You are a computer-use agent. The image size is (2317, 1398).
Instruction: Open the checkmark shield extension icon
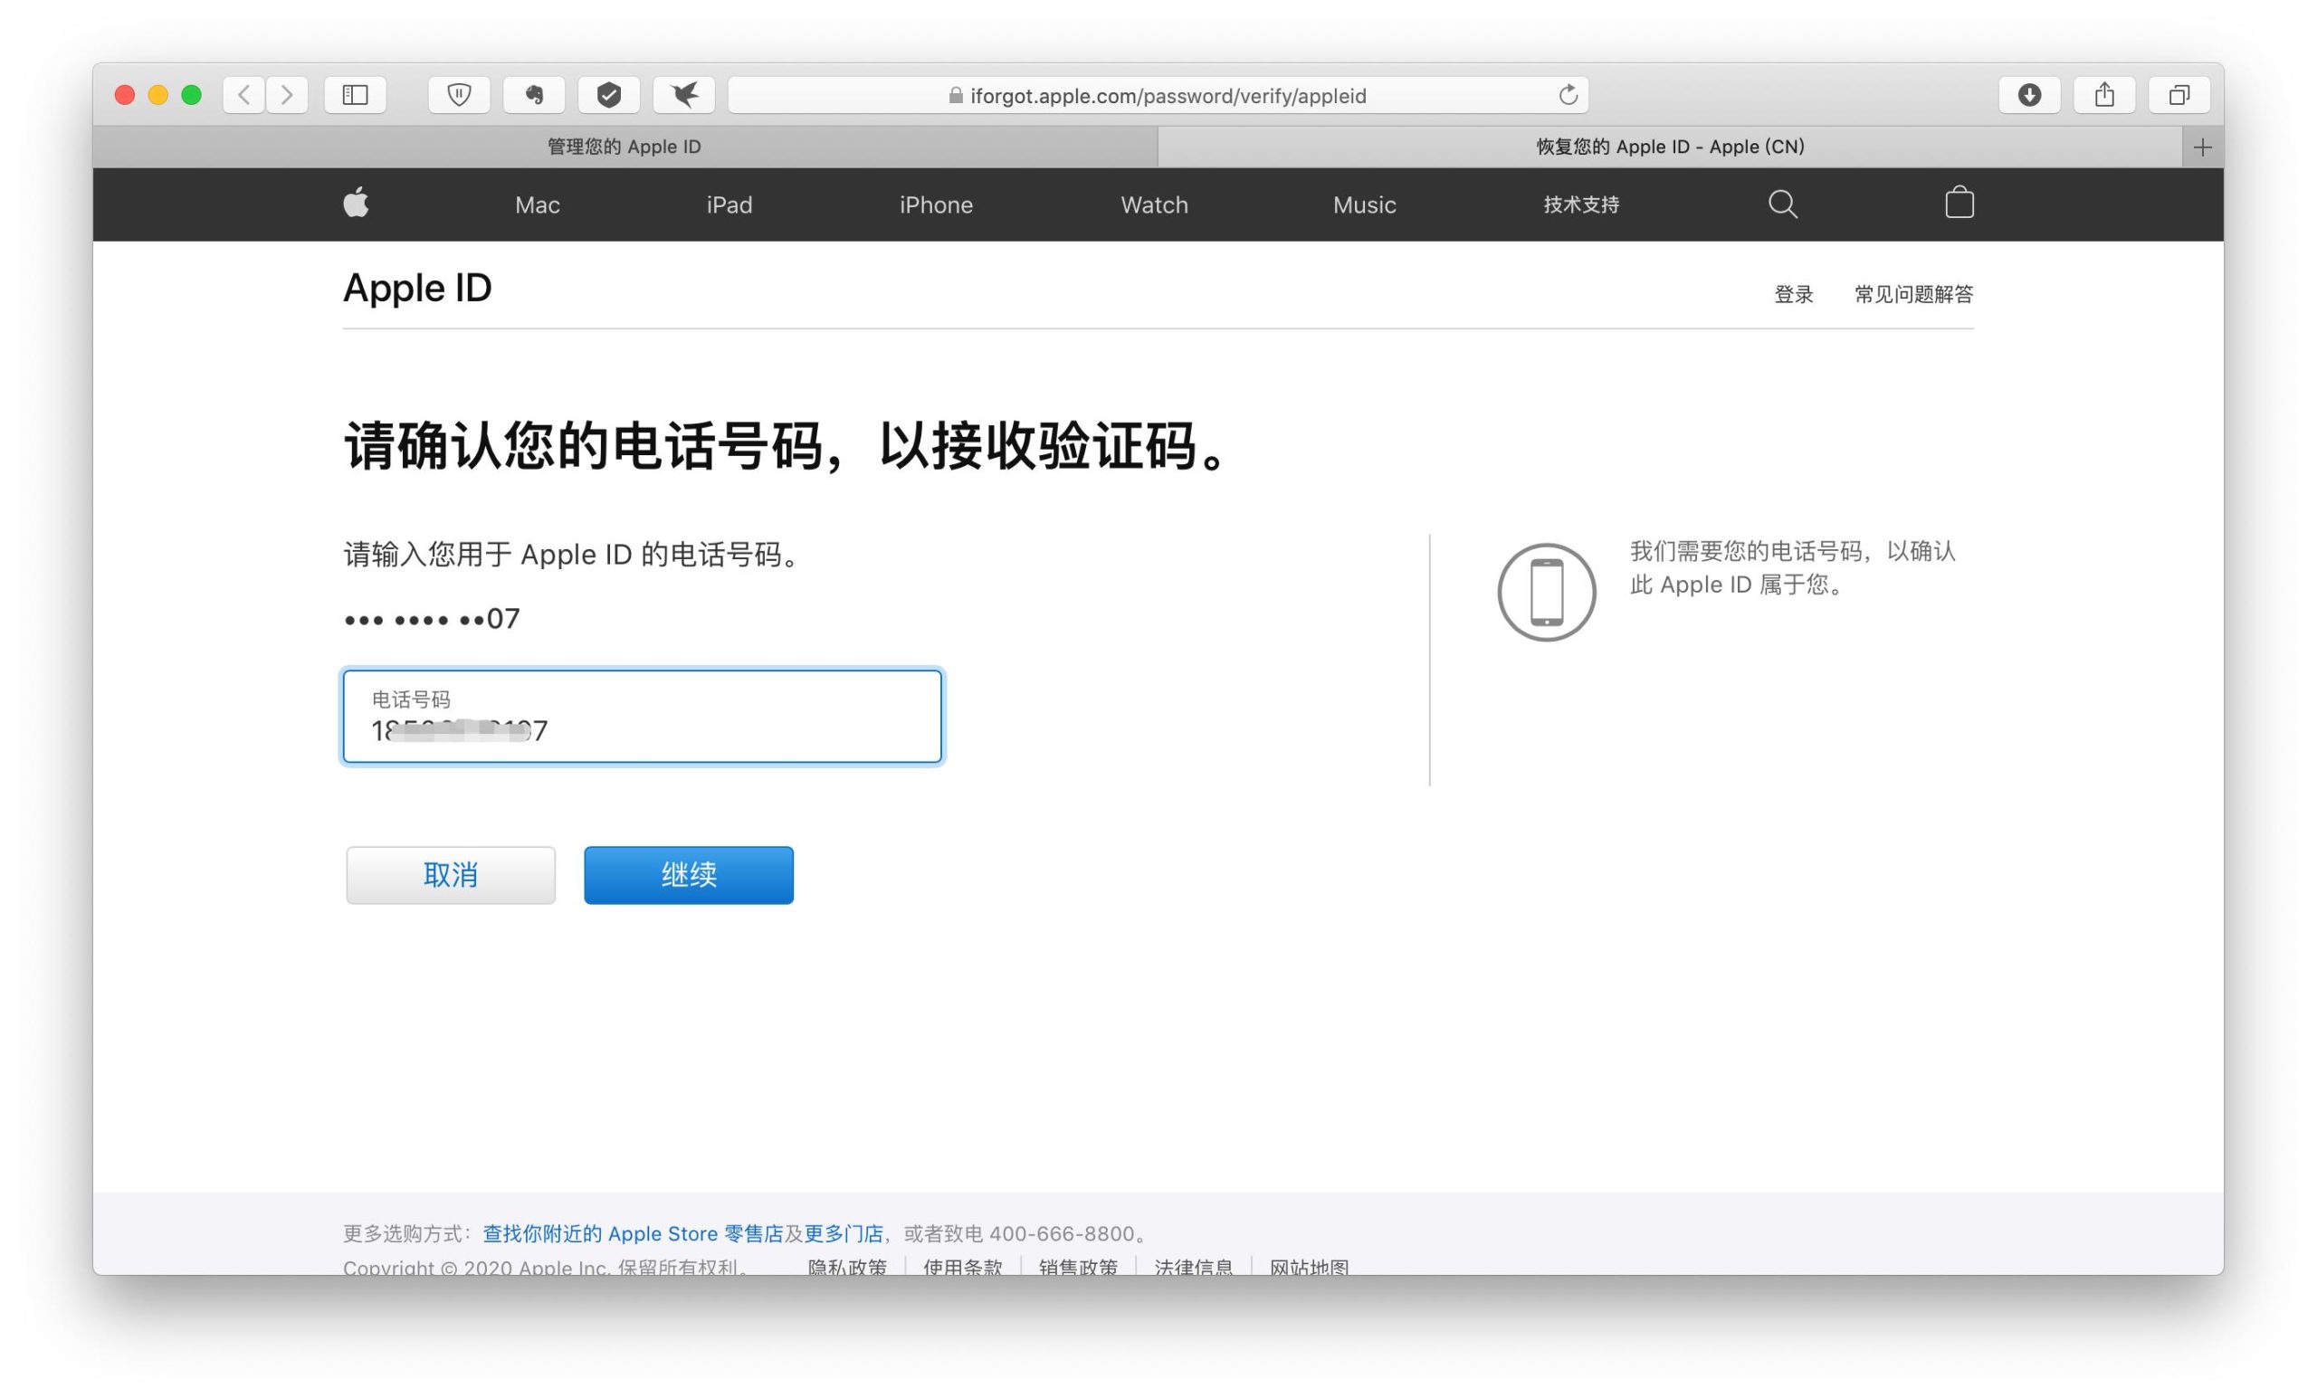click(x=609, y=95)
